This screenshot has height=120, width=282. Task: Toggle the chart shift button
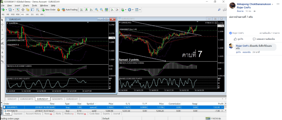click(117, 10)
